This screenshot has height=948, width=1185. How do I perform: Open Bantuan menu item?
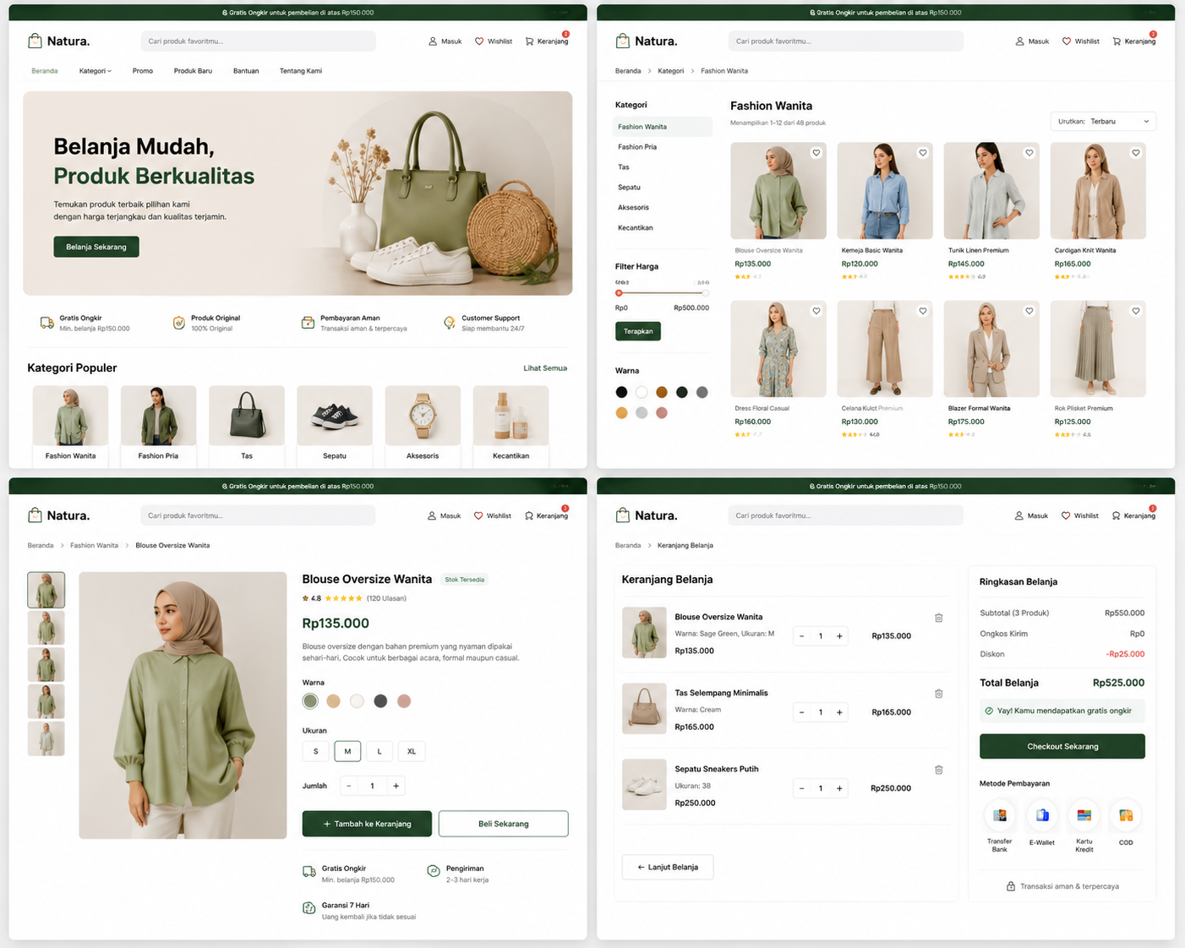click(246, 71)
